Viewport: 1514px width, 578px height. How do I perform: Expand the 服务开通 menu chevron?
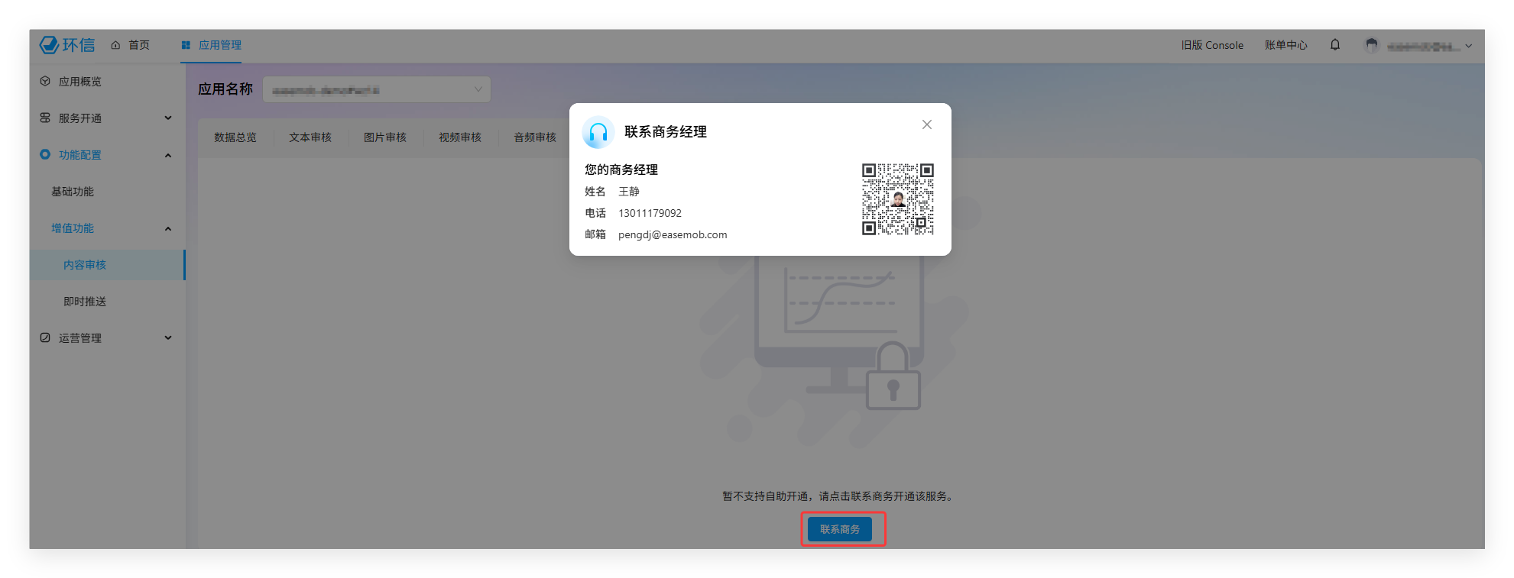point(168,118)
